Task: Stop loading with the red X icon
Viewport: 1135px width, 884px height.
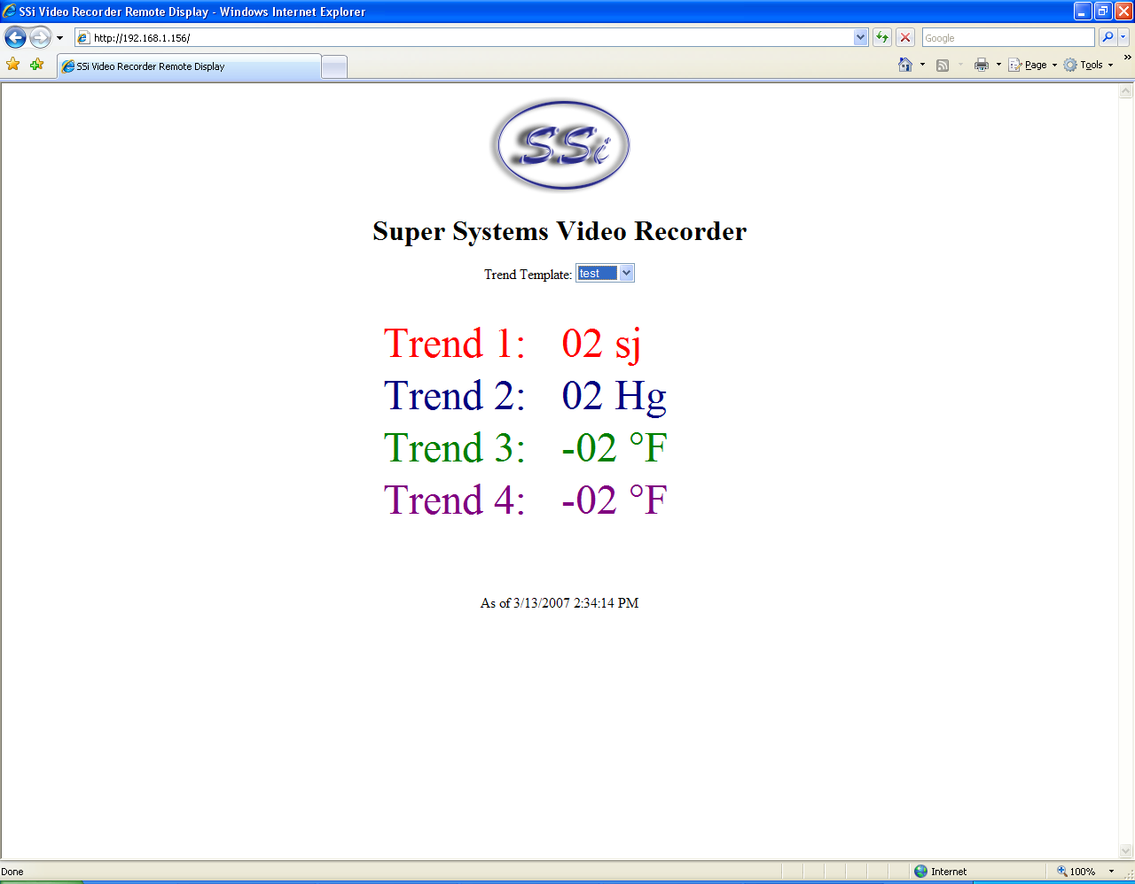Action: click(x=905, y=37)
